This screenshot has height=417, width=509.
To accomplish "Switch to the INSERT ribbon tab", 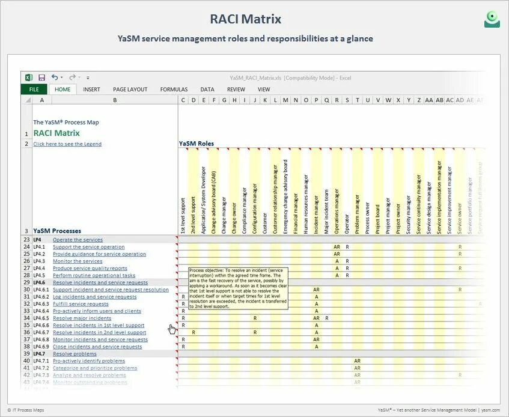I will (91, 90).
